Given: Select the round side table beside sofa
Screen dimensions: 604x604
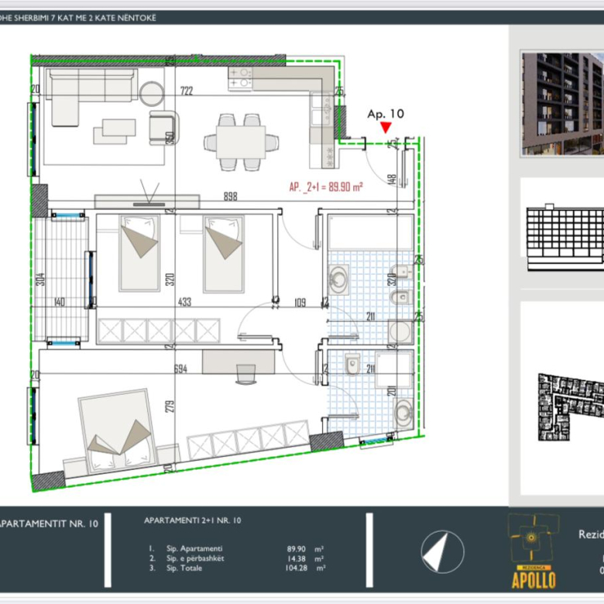Looking at the screenshot, I should click(152, 94).
